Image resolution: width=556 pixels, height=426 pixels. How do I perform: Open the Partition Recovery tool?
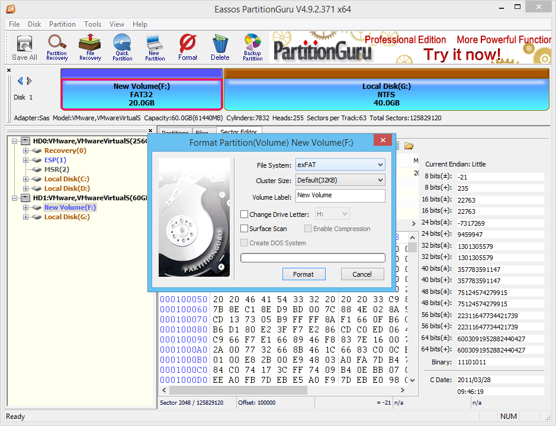tap(57, 48)
